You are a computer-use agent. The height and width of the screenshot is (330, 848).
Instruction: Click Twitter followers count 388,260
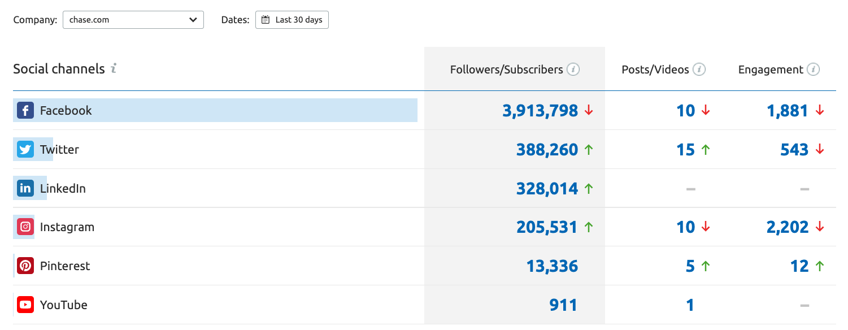[547, 150]
